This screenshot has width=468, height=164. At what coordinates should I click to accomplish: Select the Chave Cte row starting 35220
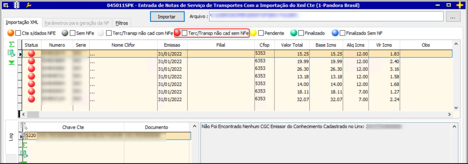click(x=106, y=136)
